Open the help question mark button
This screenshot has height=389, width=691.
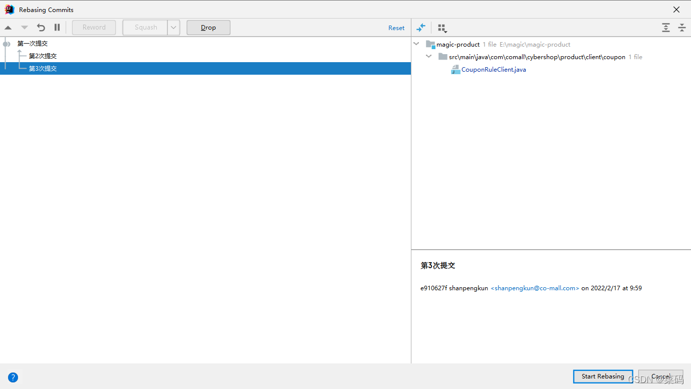pos(13,377)
